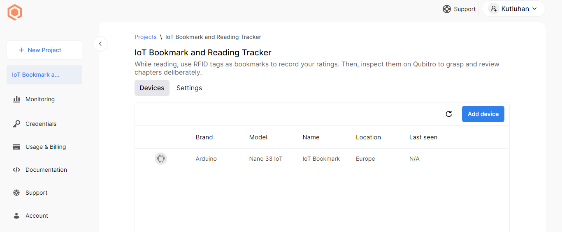562x232 pixels.
Task: Switch to the Settings tab
Action: [189, 88]
